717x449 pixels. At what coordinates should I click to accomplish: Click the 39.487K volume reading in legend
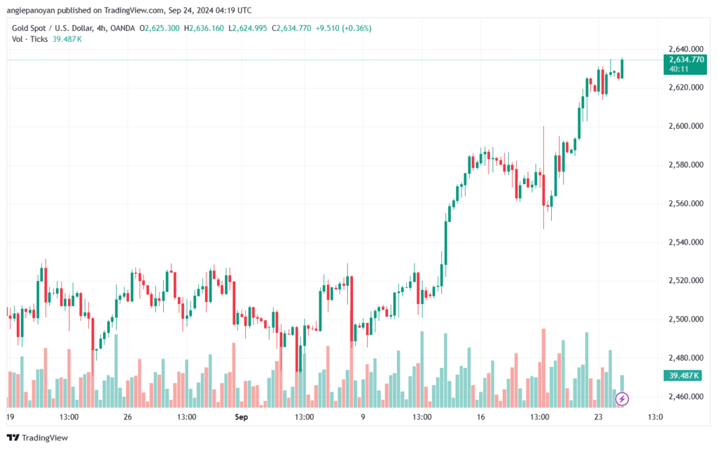(67, 39)
